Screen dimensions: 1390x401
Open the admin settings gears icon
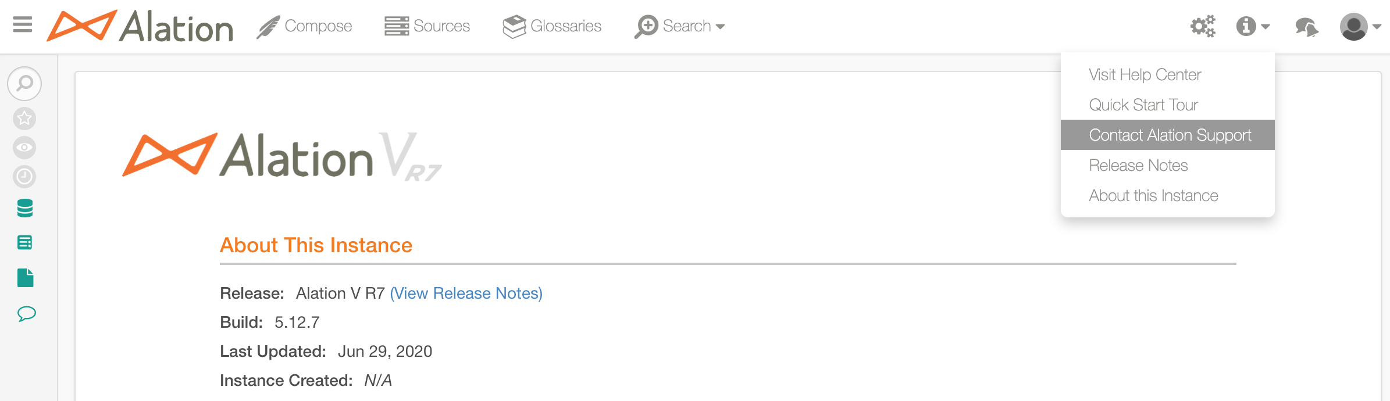coord(1203,26)
